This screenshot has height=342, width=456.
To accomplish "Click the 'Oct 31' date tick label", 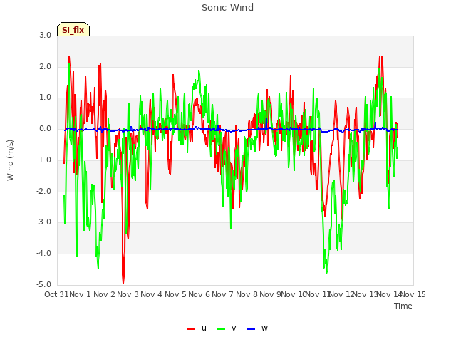I will click(x=56, y=294).
